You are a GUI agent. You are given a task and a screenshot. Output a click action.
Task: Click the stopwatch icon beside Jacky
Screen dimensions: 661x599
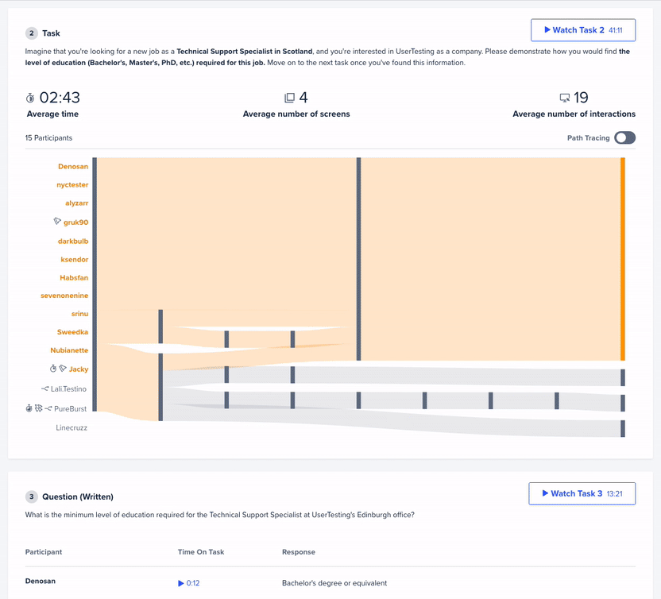pos(52,369)
